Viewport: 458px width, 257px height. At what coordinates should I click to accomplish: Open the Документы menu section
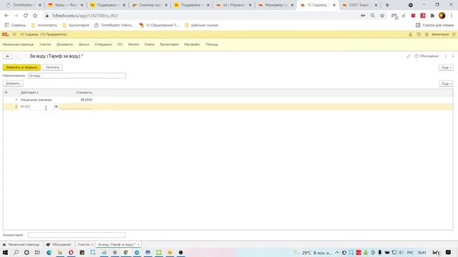click(x=64, y=44)
